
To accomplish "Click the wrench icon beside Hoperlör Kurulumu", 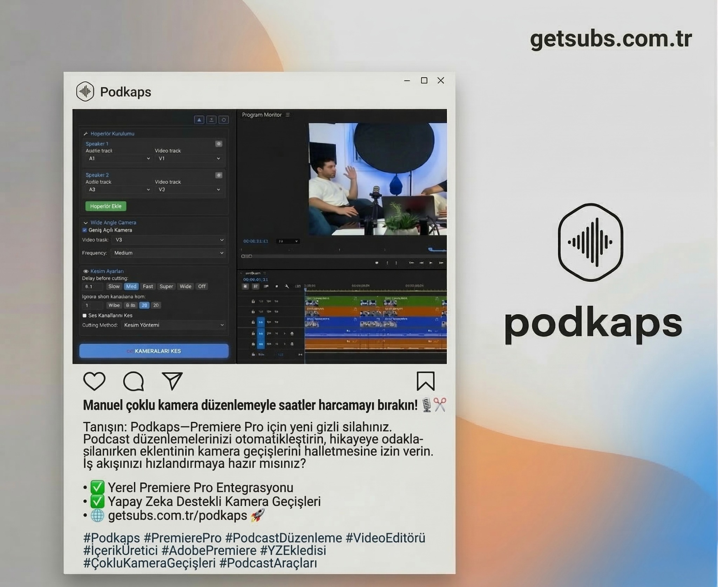I will pyautogui.click(x=86, y=134).
